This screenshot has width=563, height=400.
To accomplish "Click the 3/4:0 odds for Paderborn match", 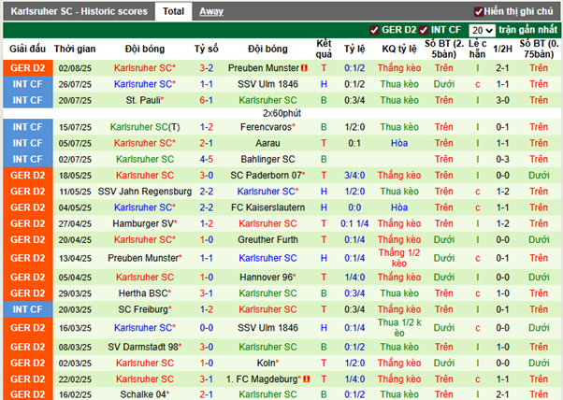I will pos(354,175).
